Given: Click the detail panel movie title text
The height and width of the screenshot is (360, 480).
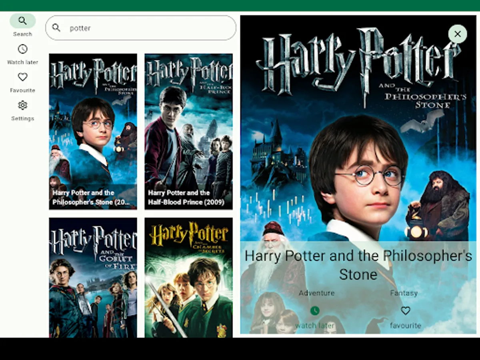Looking at the screenshot, I should point(358,265).
